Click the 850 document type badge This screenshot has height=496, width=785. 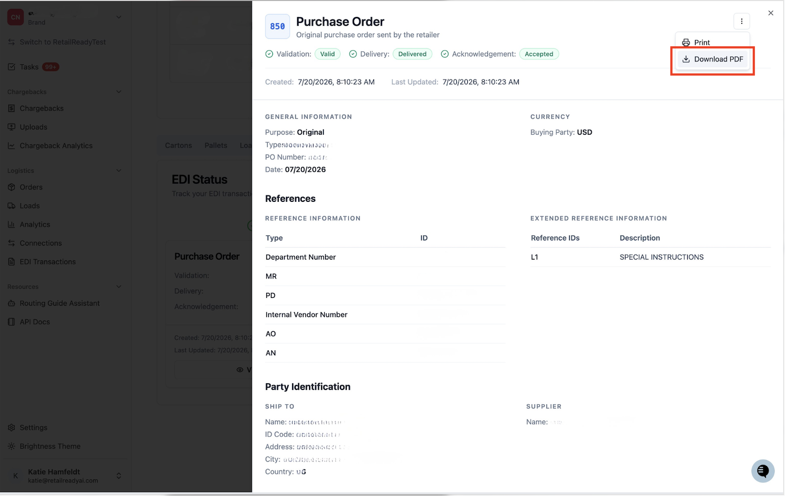(x=277, y=26)
